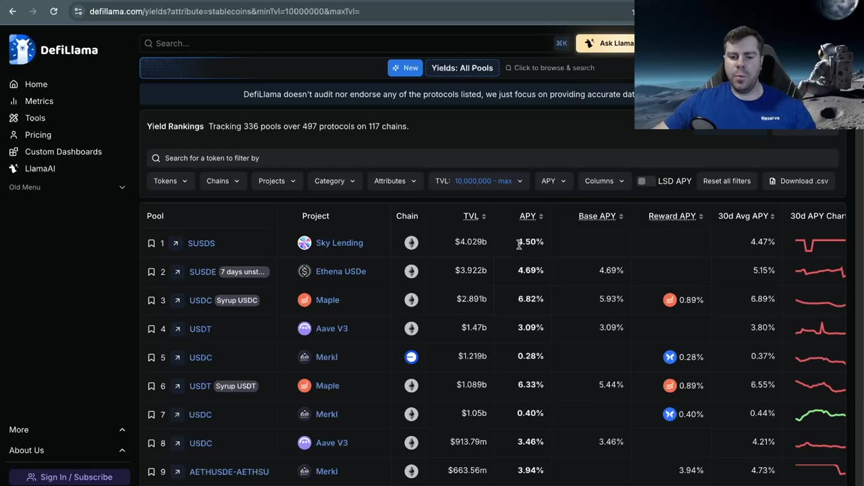Click the New badge button
The image size is (864, 486).
tap(405, 68)
